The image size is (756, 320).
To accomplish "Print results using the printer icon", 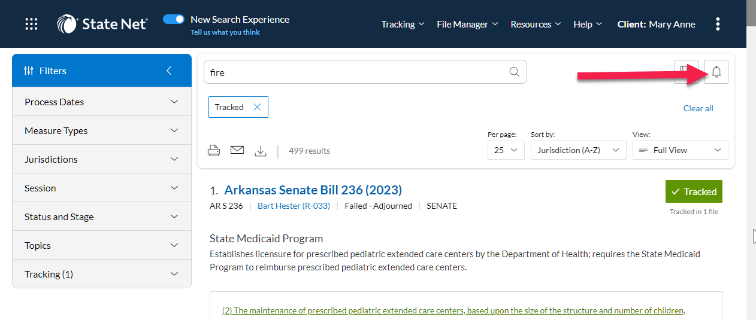I will (x=214, y=150).
